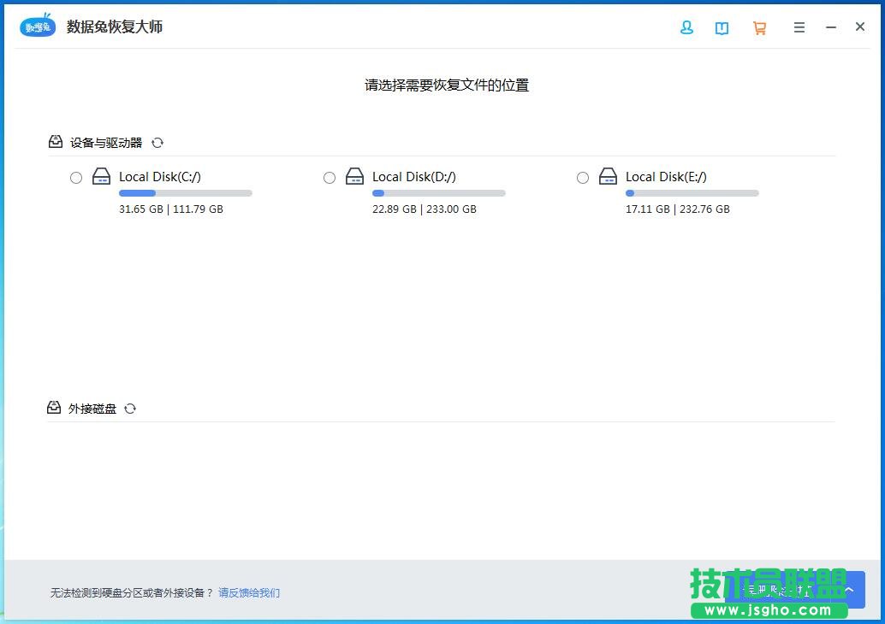Click the 31.65 GB | 111.79 GB capacity text
The image size is (885, 624).
[170, 209]
